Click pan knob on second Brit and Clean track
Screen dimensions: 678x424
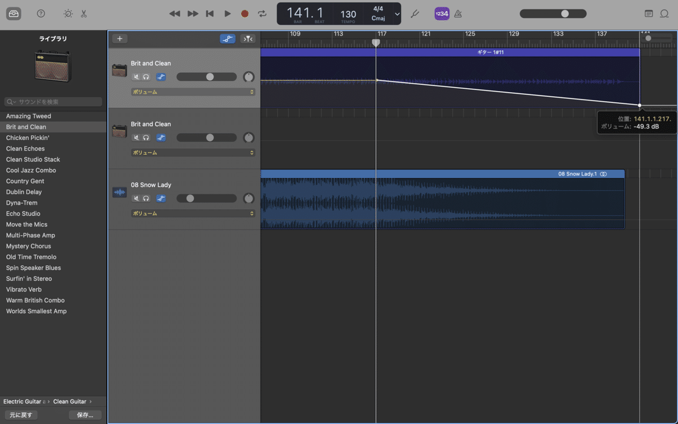(x=249, y=137)
